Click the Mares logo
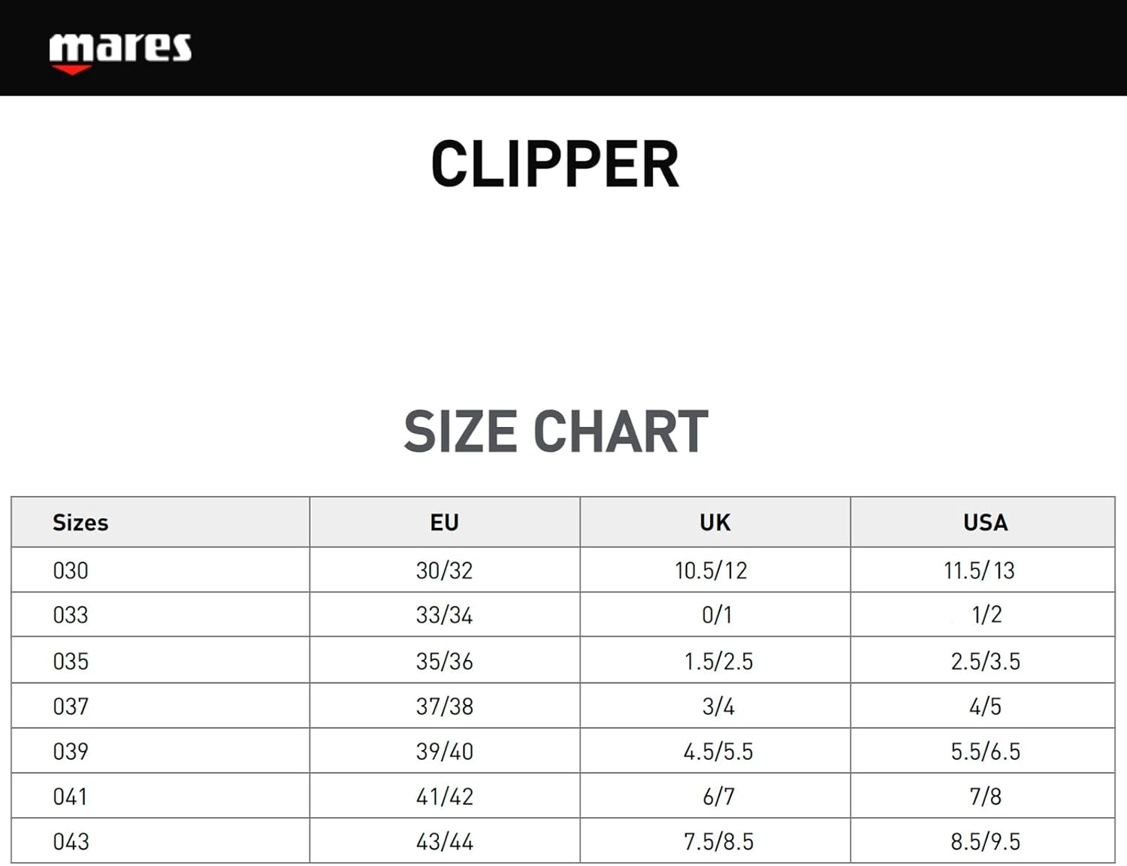 pos(120,52)
